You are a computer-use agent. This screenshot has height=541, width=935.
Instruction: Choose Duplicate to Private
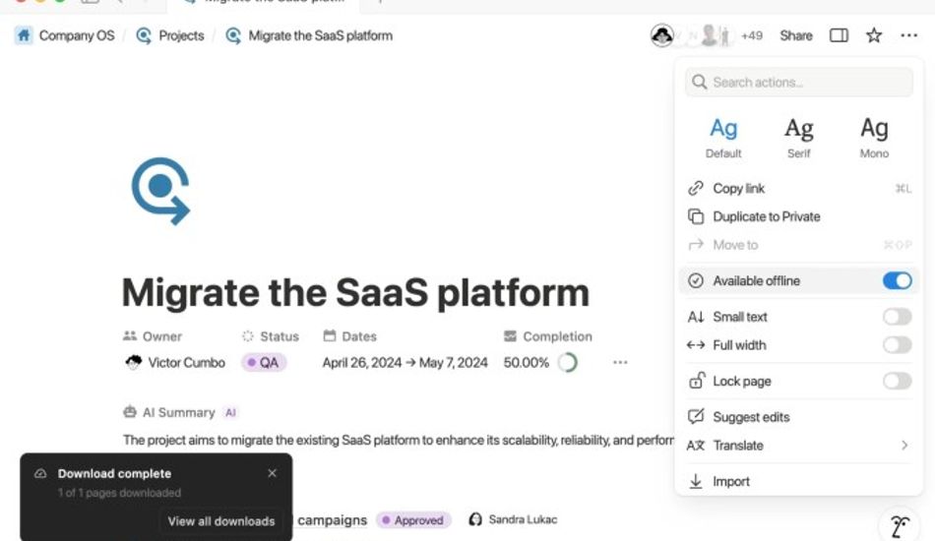pyautogui.click(x=766, y=217)
